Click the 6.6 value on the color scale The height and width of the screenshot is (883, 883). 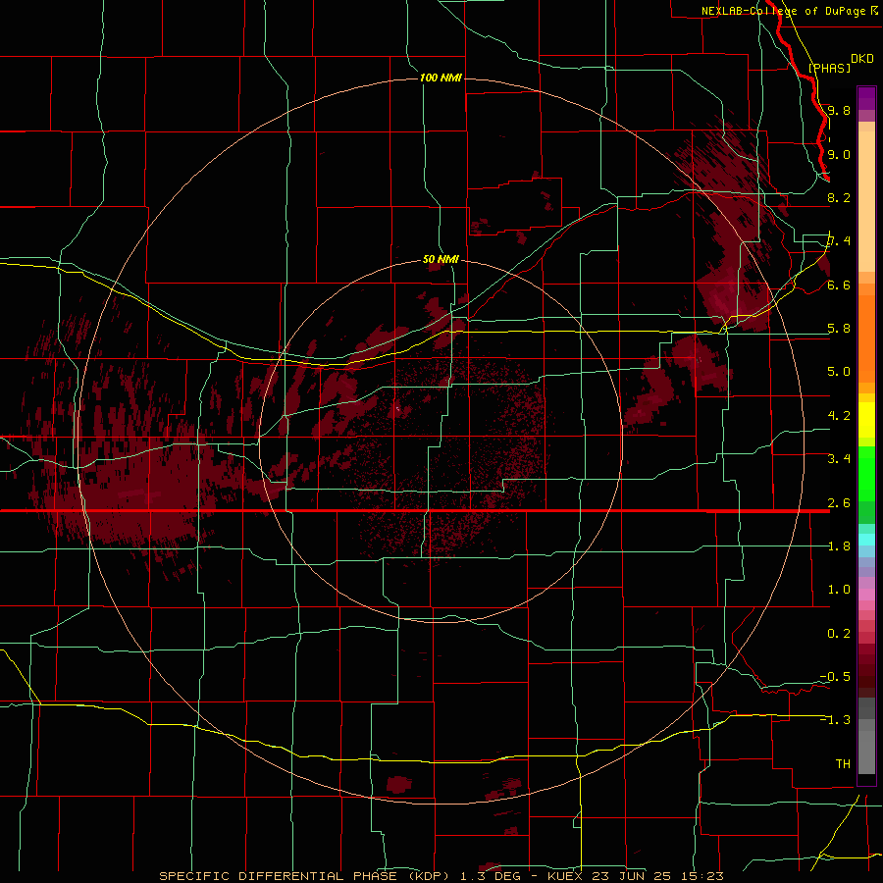click(x=839, y=285)
